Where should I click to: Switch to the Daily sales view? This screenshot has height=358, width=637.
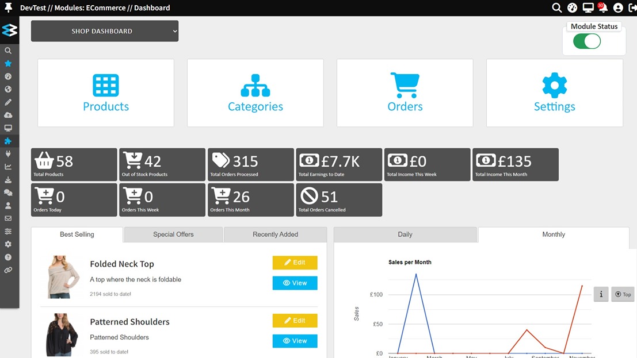tap(405, 234)
